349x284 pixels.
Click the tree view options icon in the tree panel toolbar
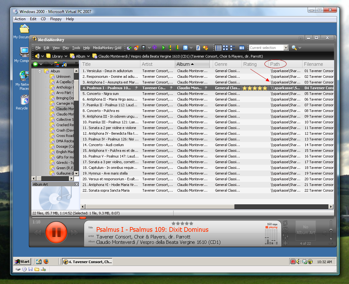click(x=57, y=65)
